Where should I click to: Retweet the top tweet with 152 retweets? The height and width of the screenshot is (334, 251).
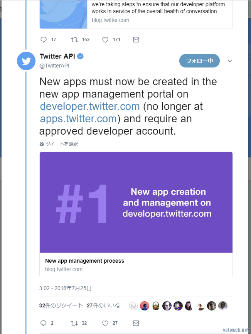74,40
